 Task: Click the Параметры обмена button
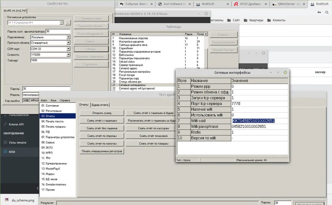tap(91, 26)
